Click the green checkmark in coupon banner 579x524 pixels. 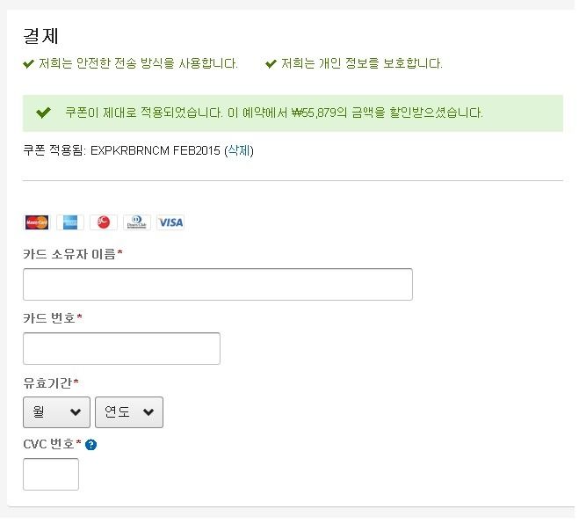pos(43,113)
